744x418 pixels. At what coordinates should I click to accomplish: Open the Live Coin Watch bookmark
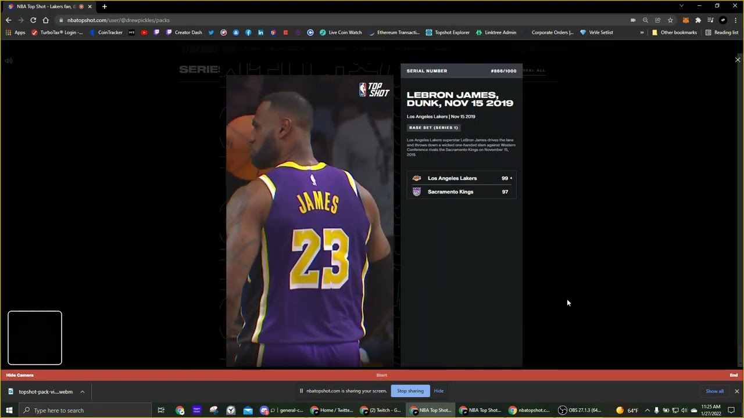341,33
